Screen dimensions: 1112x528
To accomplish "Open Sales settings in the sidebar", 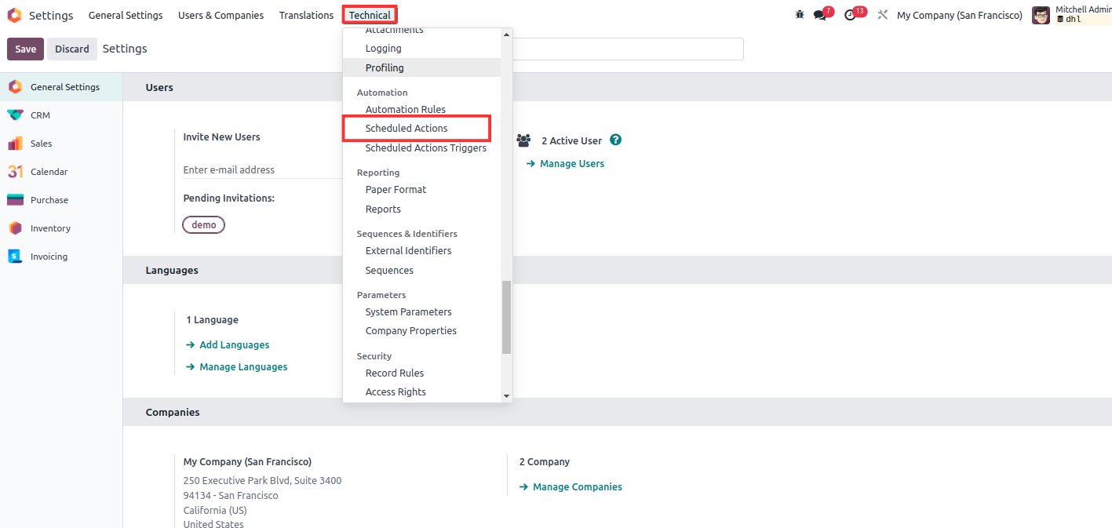I will coord(61,144).
